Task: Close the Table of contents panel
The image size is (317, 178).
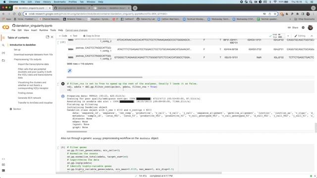Action: [52, 37]
